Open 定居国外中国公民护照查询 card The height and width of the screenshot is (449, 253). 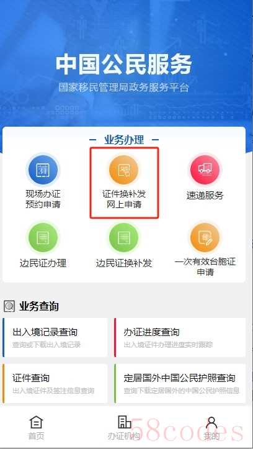(180, 383)
